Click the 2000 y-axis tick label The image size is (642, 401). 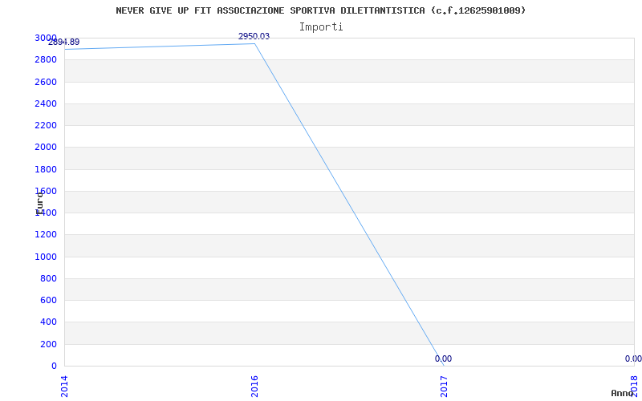tap(46, 148)
